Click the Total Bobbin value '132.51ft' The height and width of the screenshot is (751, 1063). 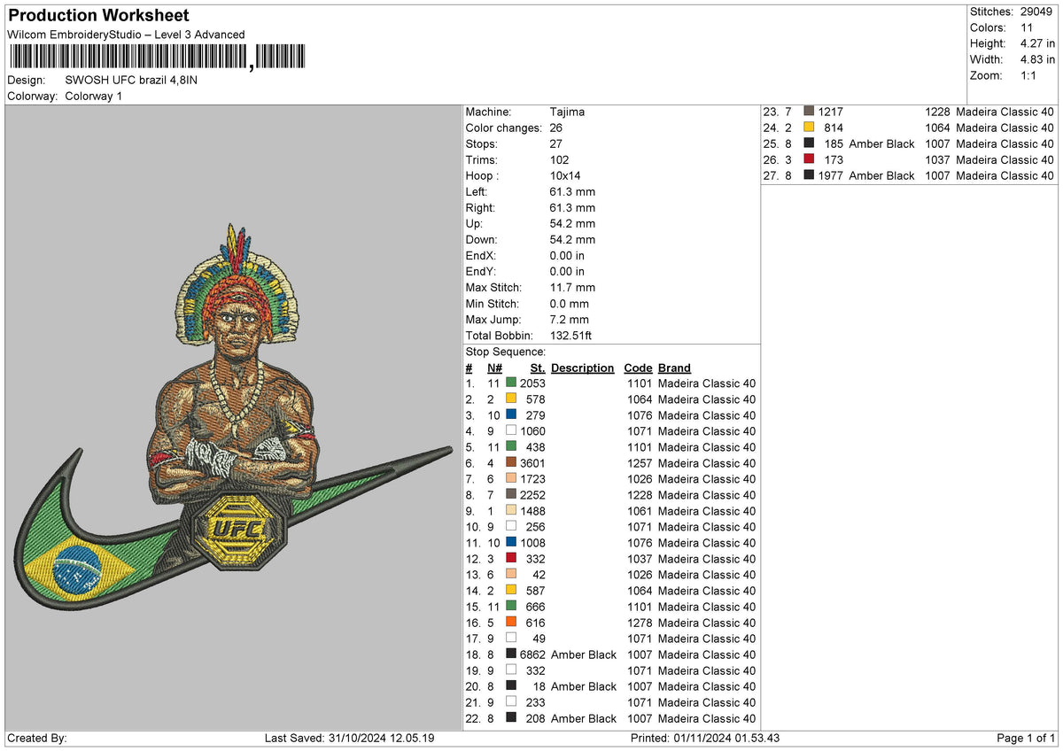pyautogui.click(x=570, y=336)
